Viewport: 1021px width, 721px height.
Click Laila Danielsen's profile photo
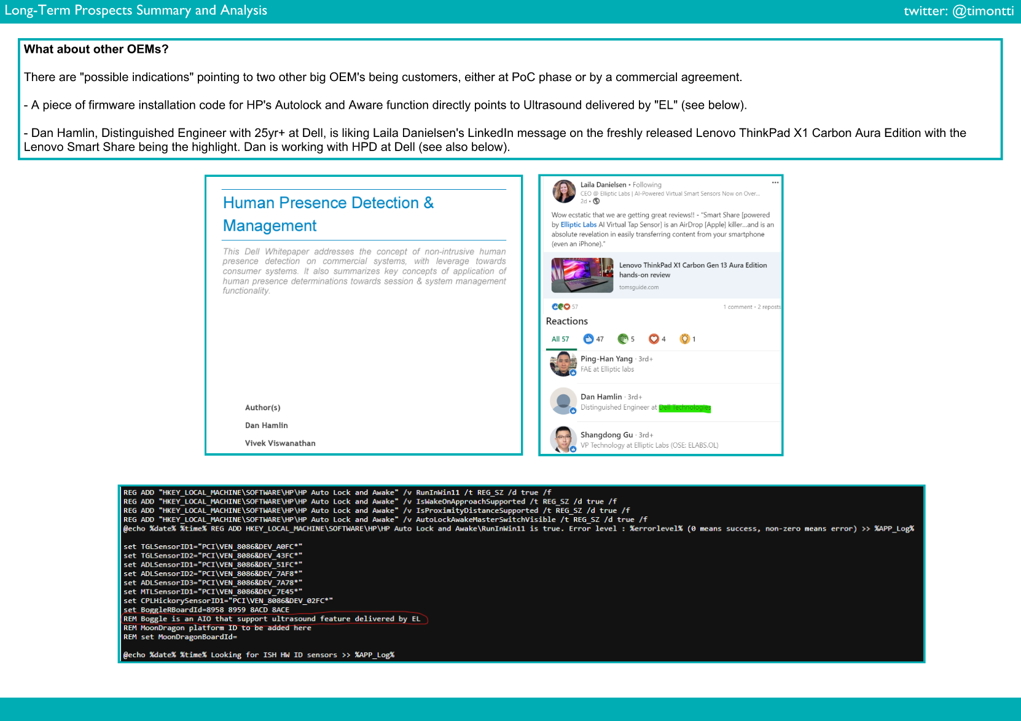(564, 192)
